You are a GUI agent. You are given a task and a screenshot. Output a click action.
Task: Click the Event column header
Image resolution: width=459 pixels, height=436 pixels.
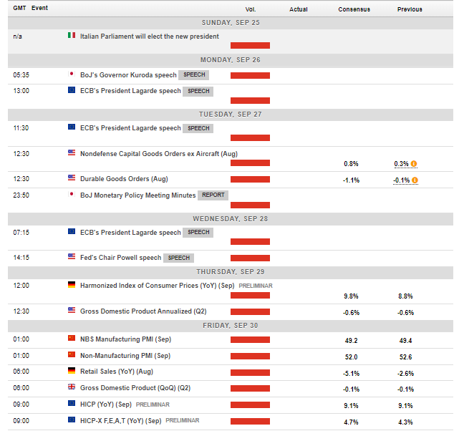pyautogui.click(x=39, y=8)
